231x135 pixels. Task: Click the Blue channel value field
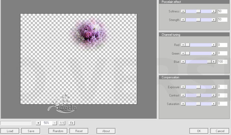coord(222,61)
